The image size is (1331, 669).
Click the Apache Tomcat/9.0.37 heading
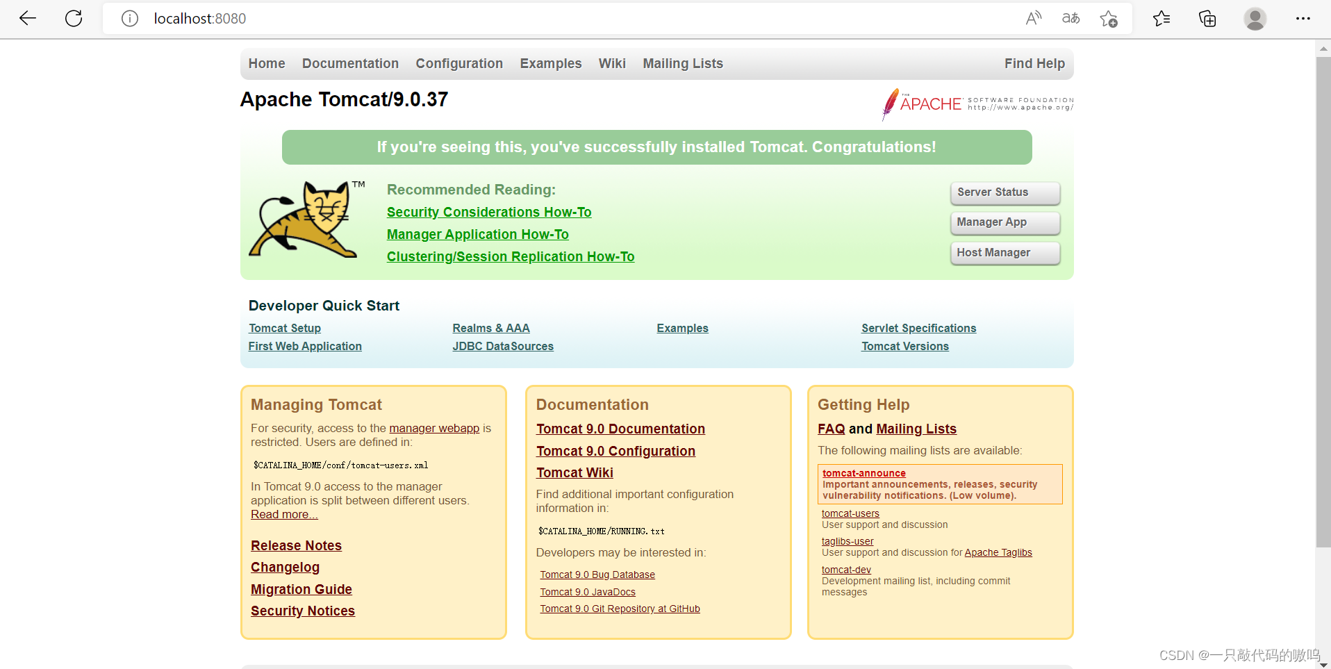coord(344,100)
